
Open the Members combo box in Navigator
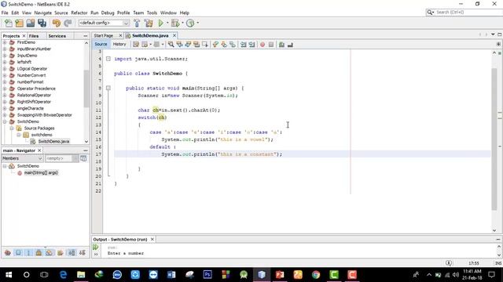click(x=22, y=158)
